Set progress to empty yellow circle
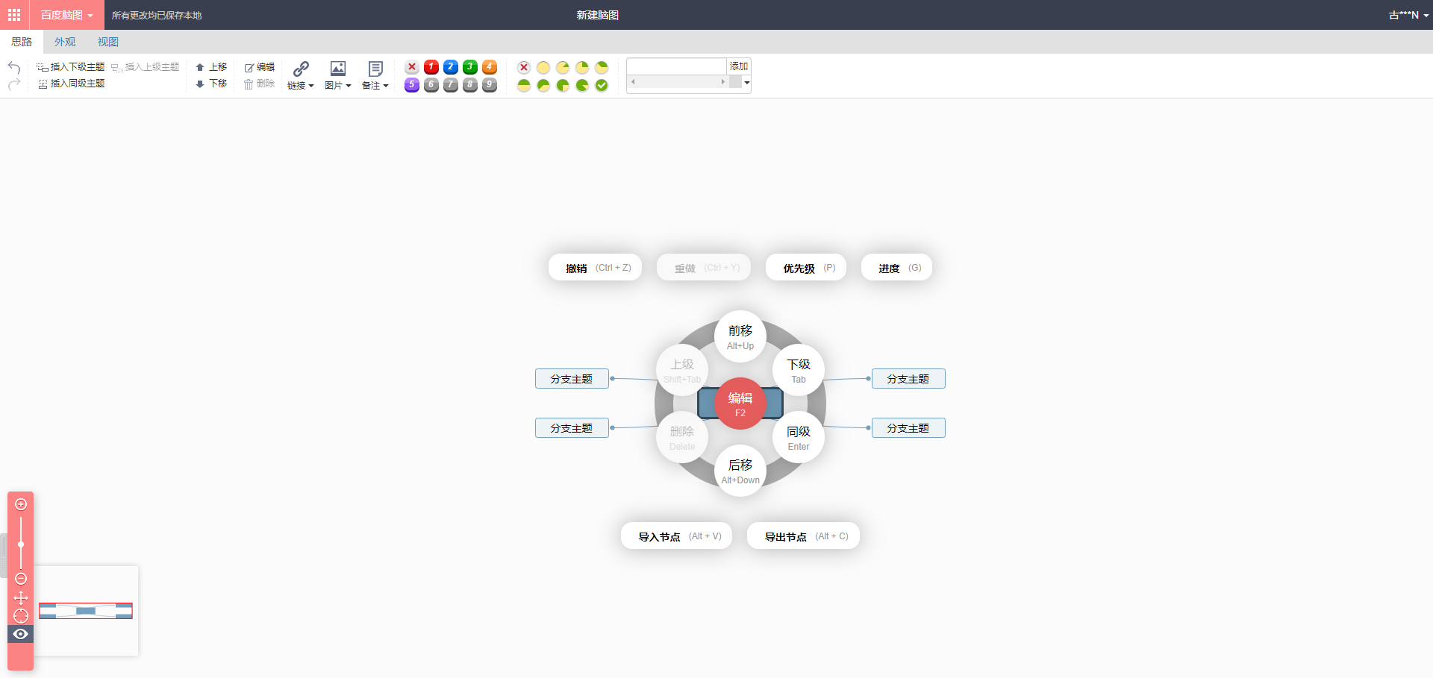Image resolution: width=1433 pixels, height=678 pixels. click(543, 67)
